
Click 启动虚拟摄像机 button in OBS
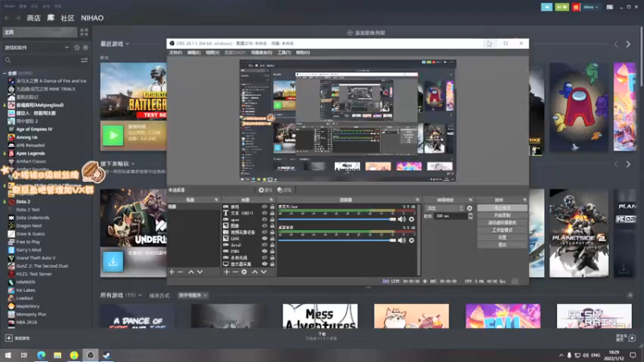502,223
